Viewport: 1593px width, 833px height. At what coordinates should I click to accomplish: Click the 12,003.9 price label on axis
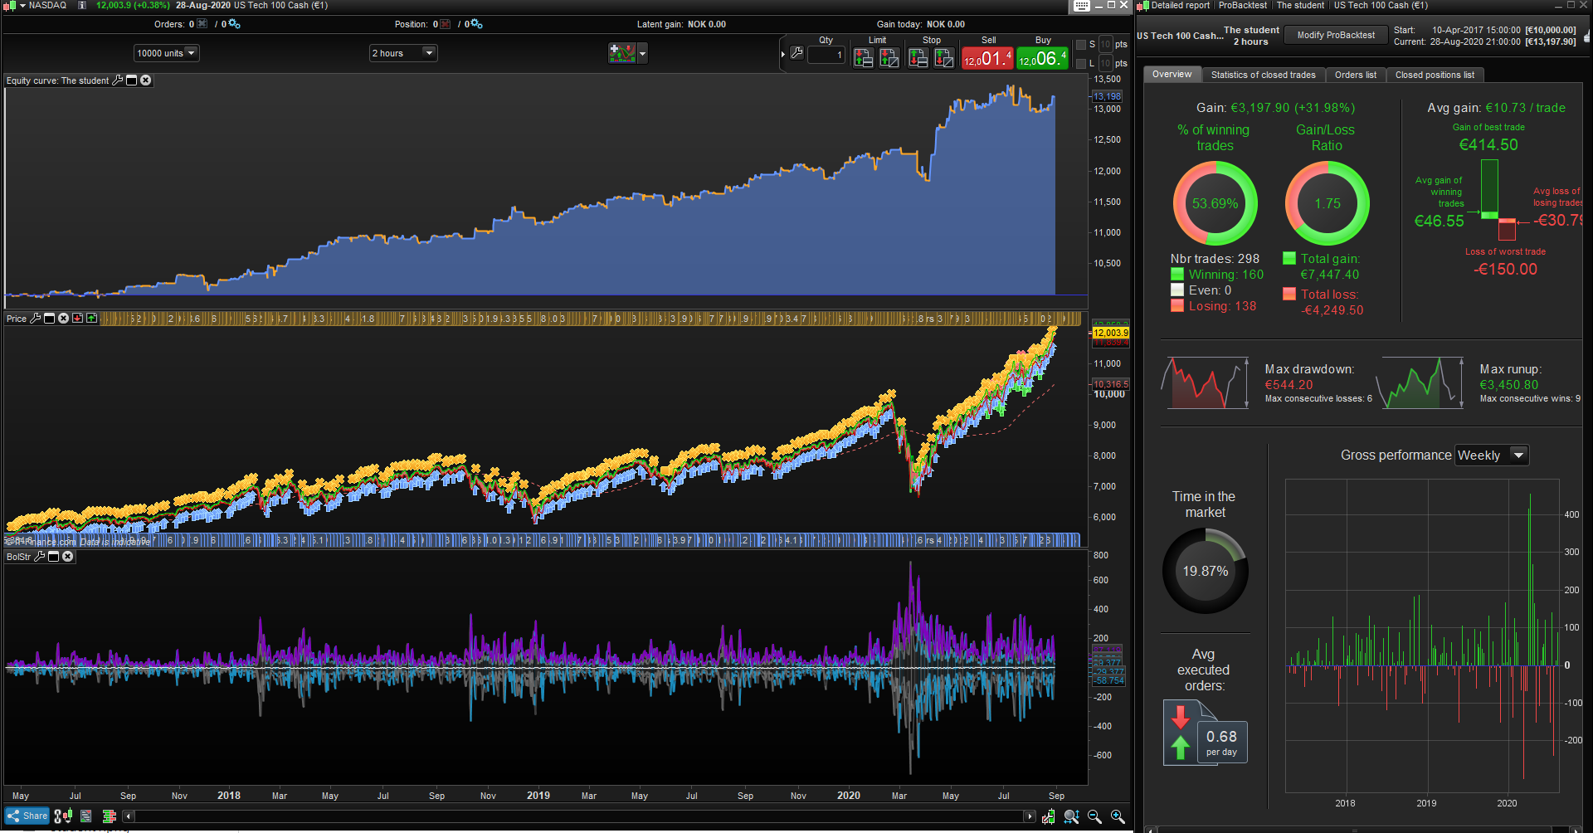(1110, 333)
